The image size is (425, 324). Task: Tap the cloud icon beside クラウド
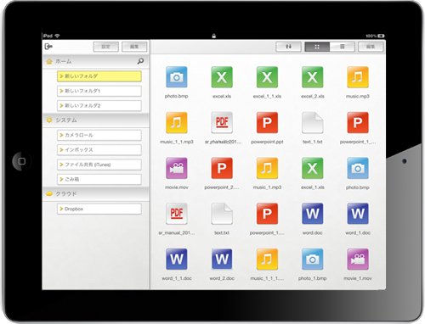coord(49,194)
